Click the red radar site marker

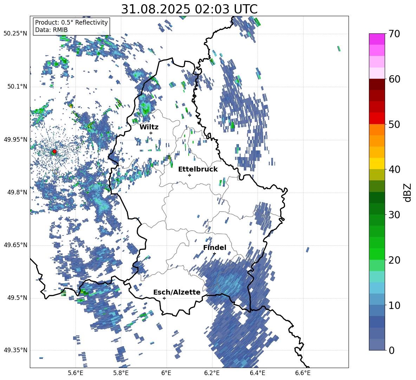54,151
